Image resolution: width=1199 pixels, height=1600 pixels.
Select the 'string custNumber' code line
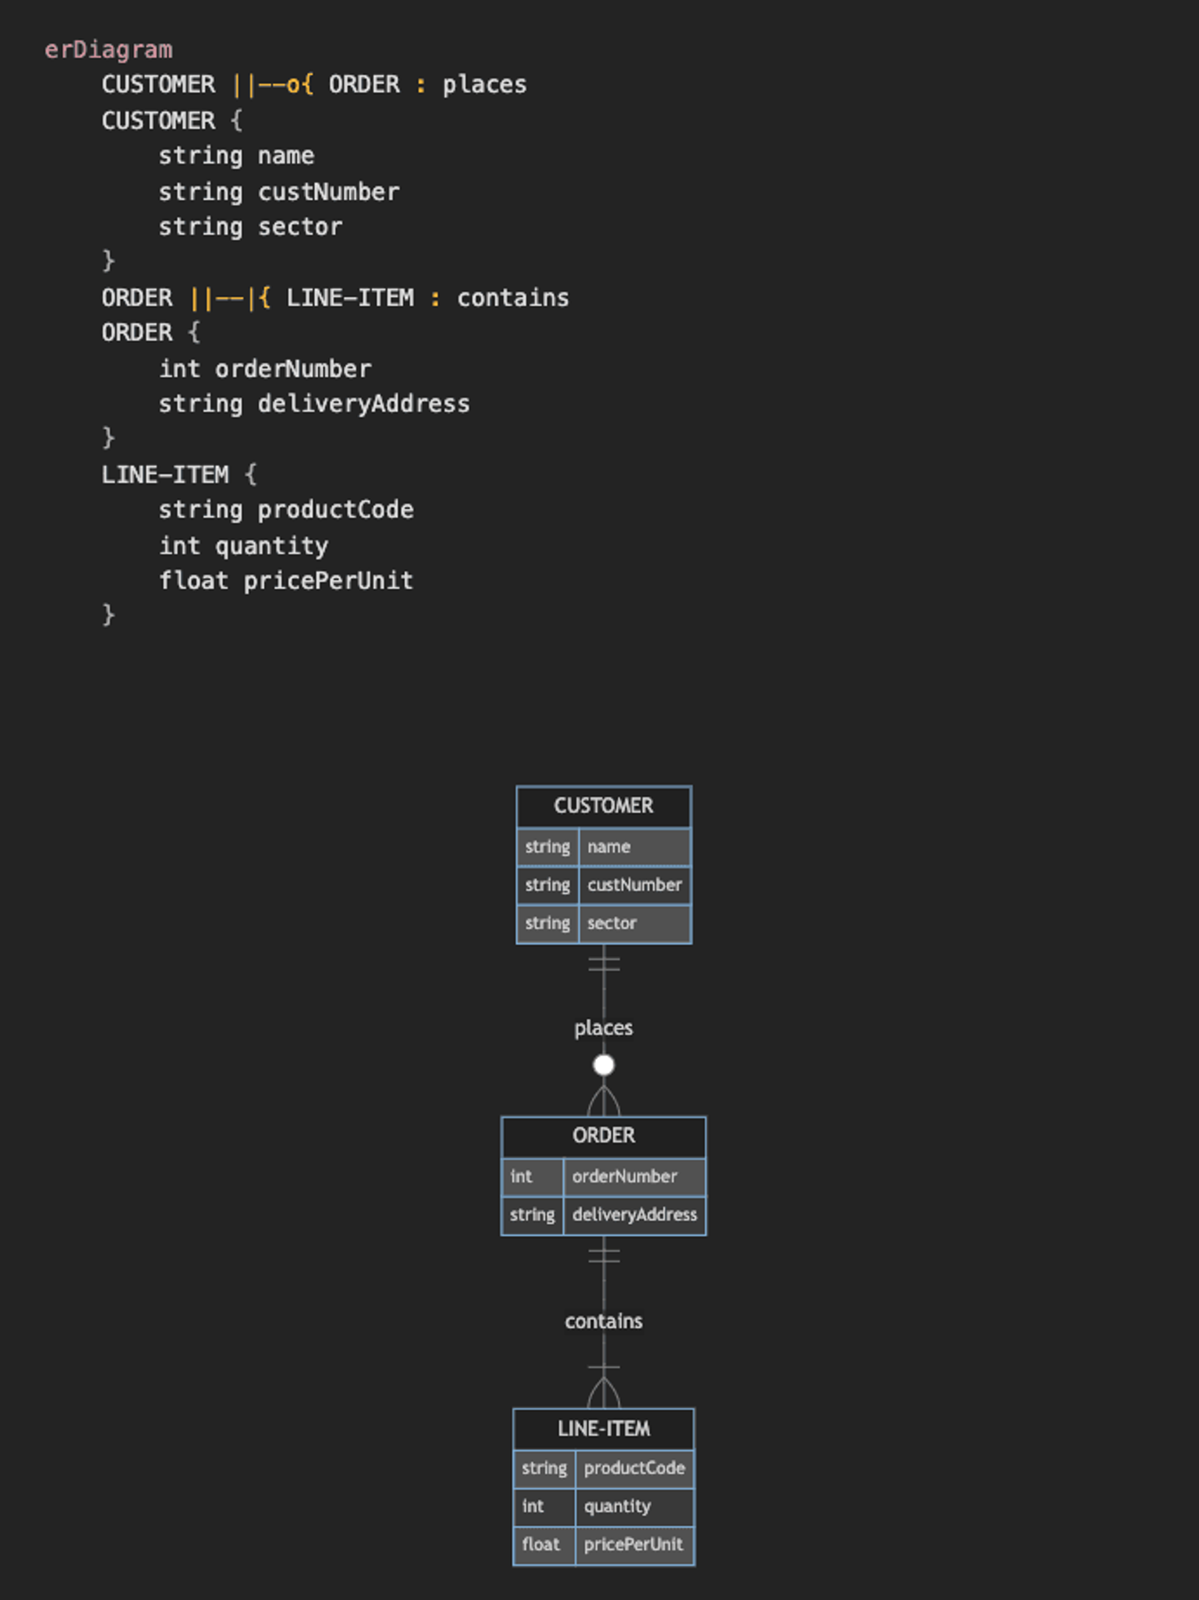tap(279, 192)
